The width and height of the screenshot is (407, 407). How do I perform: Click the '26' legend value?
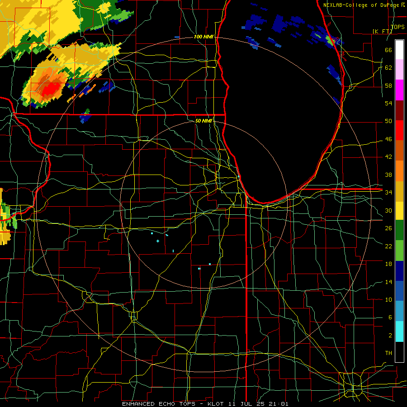click(x=388, y=228)
